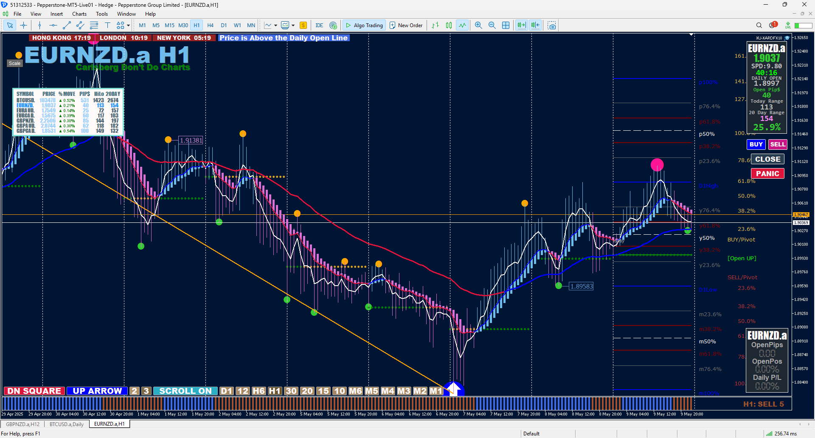815x438 pixels.
Task: Select H6 in bottom timeframe strip
Action: tap(259, 391)
